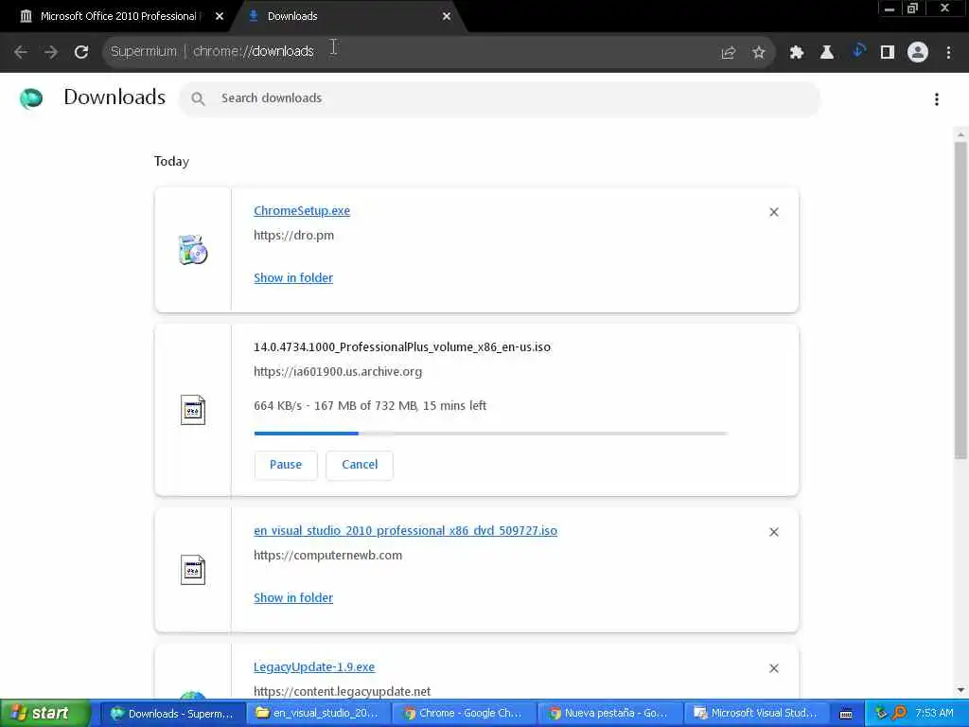Open the Downloads page more actions menu
Viewport: 969px width, 727px height.
pos(937,99)
